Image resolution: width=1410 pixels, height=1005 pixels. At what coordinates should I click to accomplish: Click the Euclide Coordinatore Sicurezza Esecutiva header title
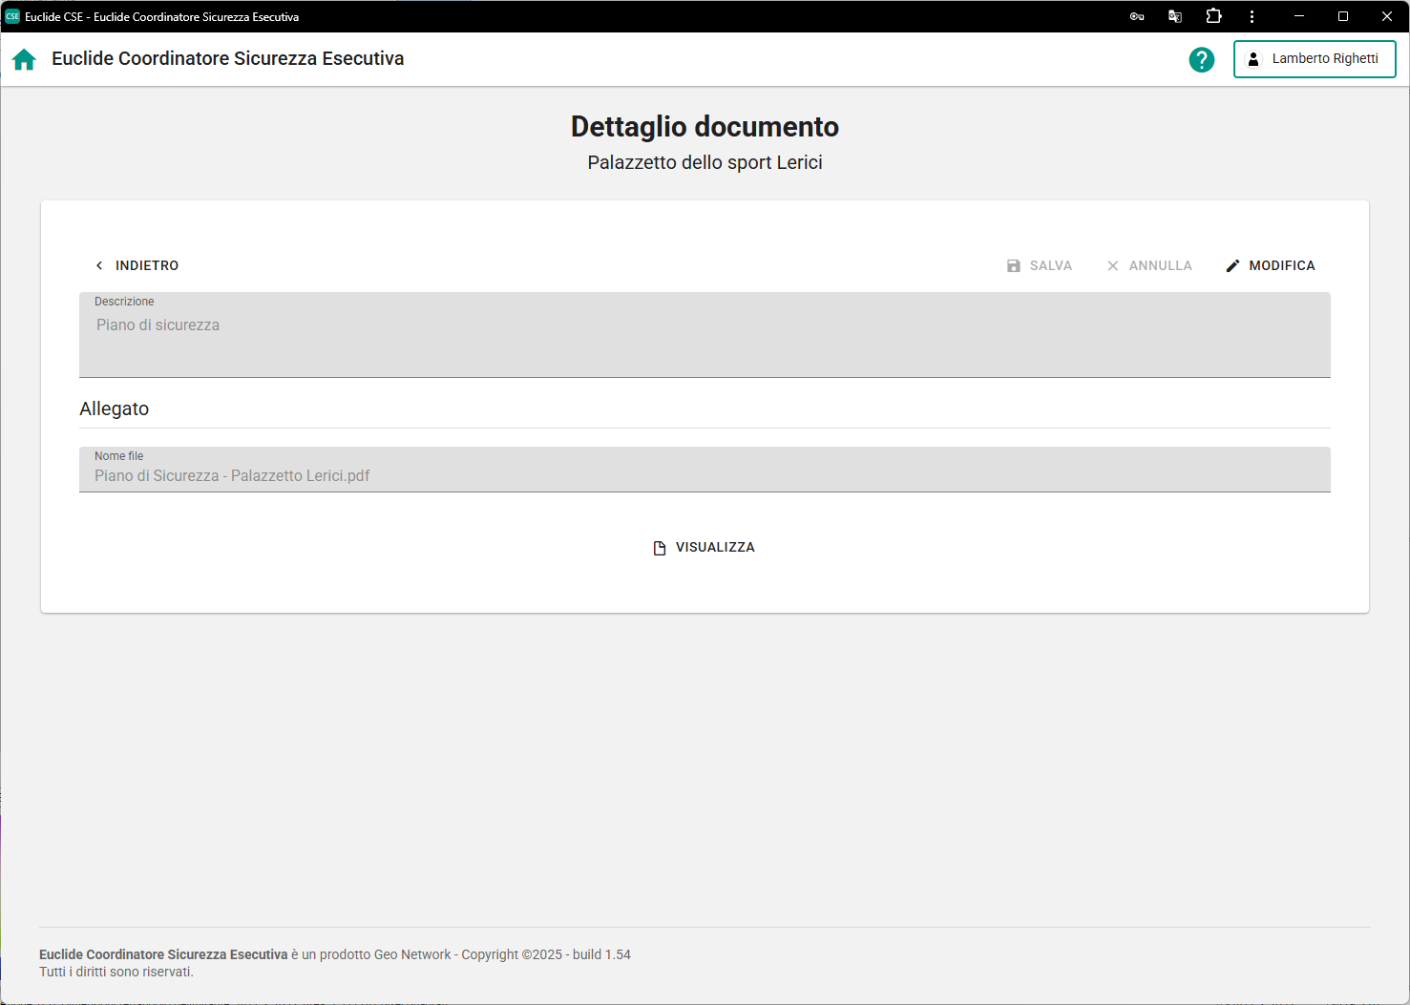point(227,59)
